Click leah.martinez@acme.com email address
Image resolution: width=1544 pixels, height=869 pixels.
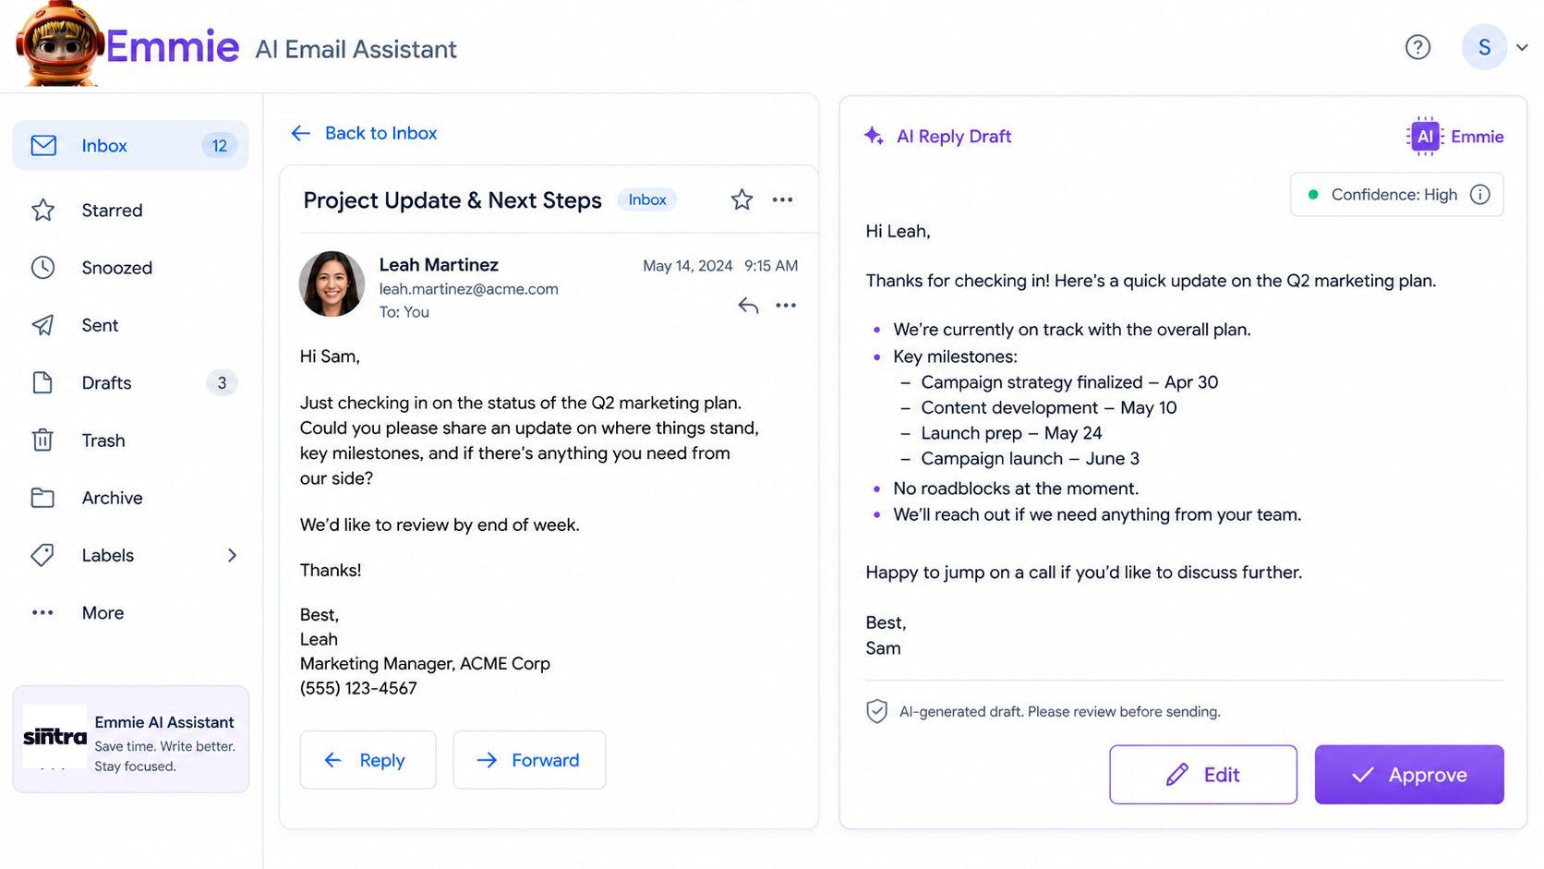[468, 289]
